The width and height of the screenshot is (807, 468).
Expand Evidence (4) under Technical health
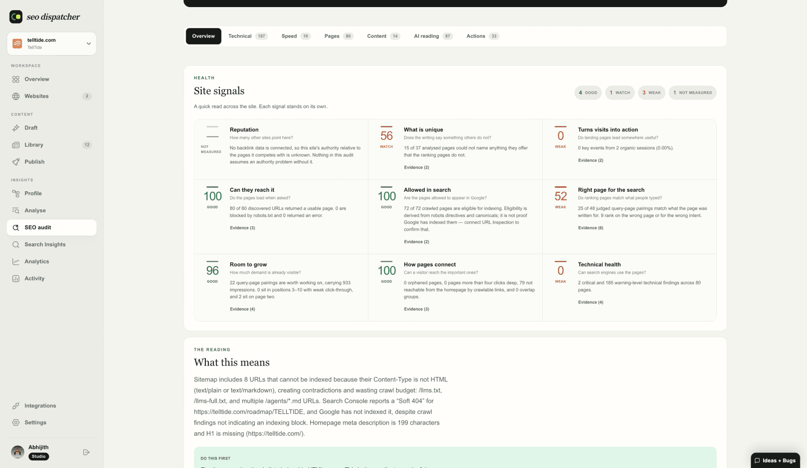[591, 302]
